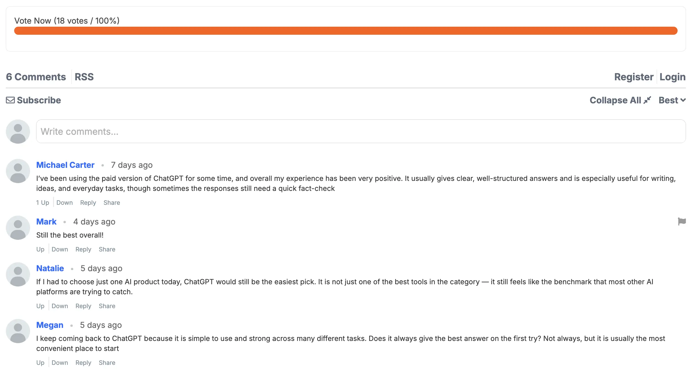Switch to the RSS view
This screenshot has width=699, height=369.
pos(83,77)
